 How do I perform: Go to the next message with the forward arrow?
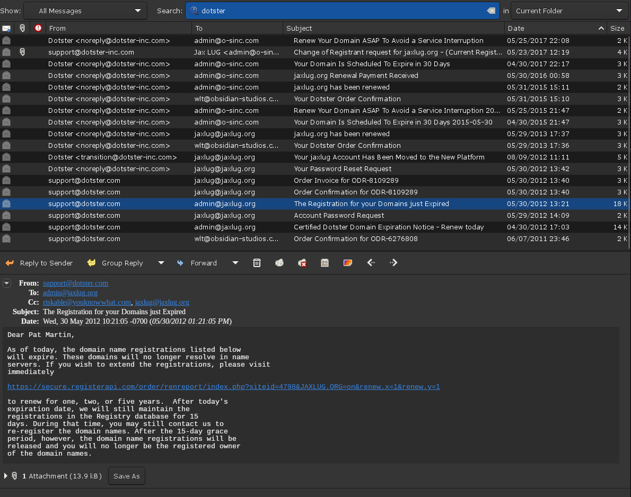click(393, 262)
